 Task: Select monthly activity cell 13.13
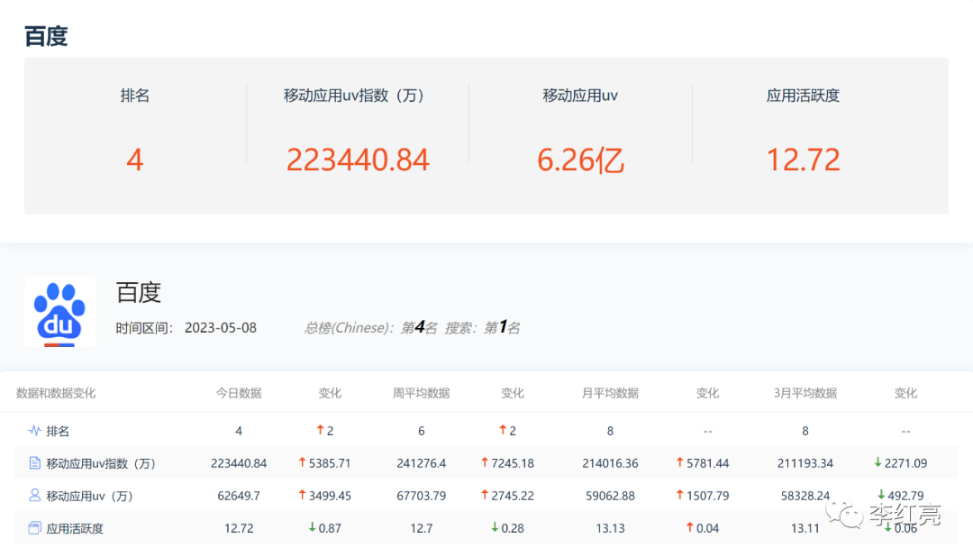click(x=610, y=528)
